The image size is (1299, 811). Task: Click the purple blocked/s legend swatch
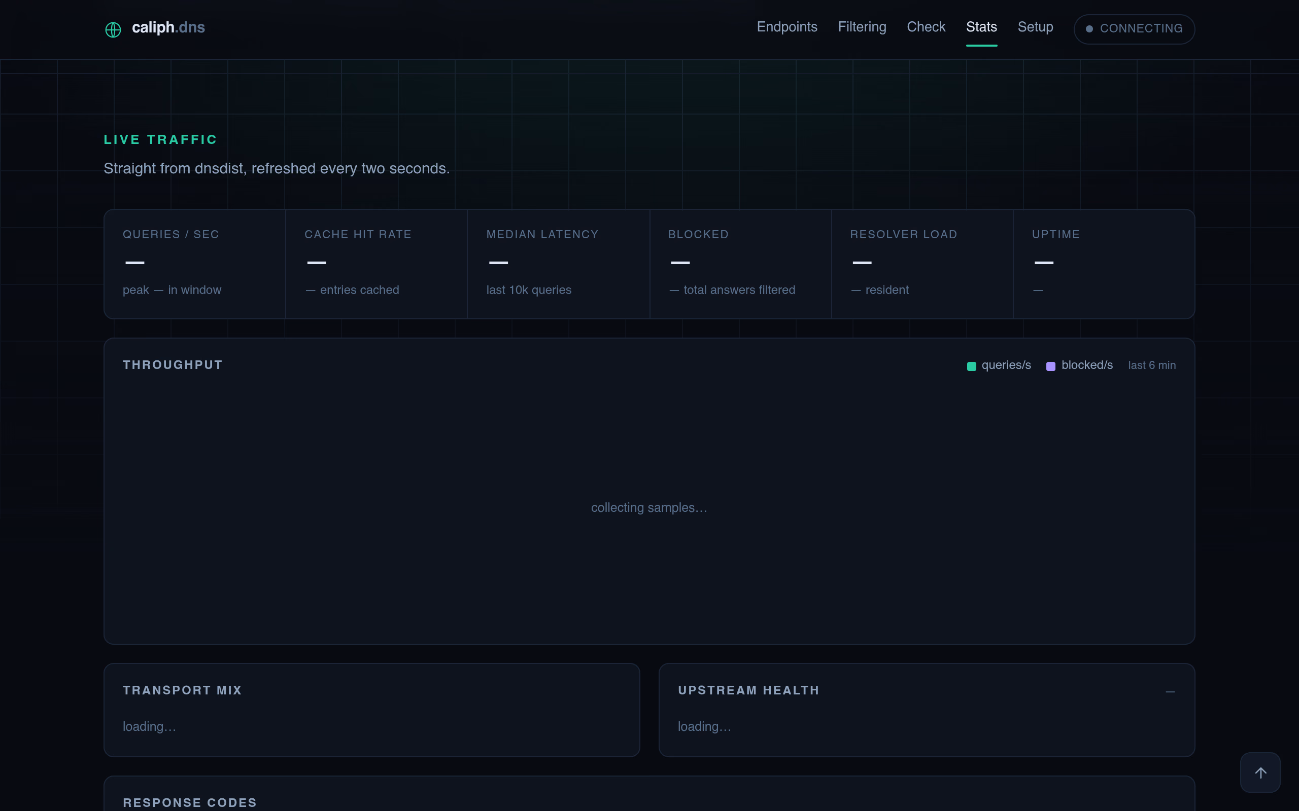tap(1050, 366)
